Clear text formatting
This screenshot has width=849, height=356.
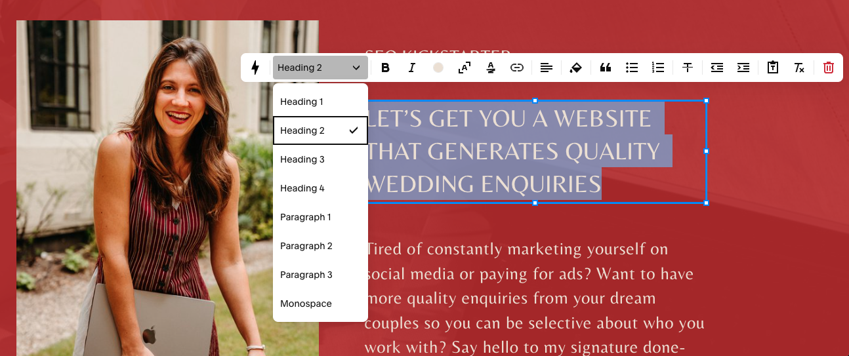click(x=799, y=68)
